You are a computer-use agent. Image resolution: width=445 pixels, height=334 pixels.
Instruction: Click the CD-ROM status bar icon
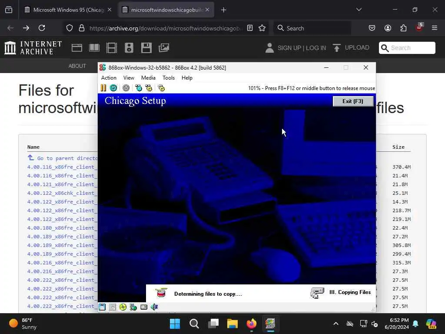123,307
